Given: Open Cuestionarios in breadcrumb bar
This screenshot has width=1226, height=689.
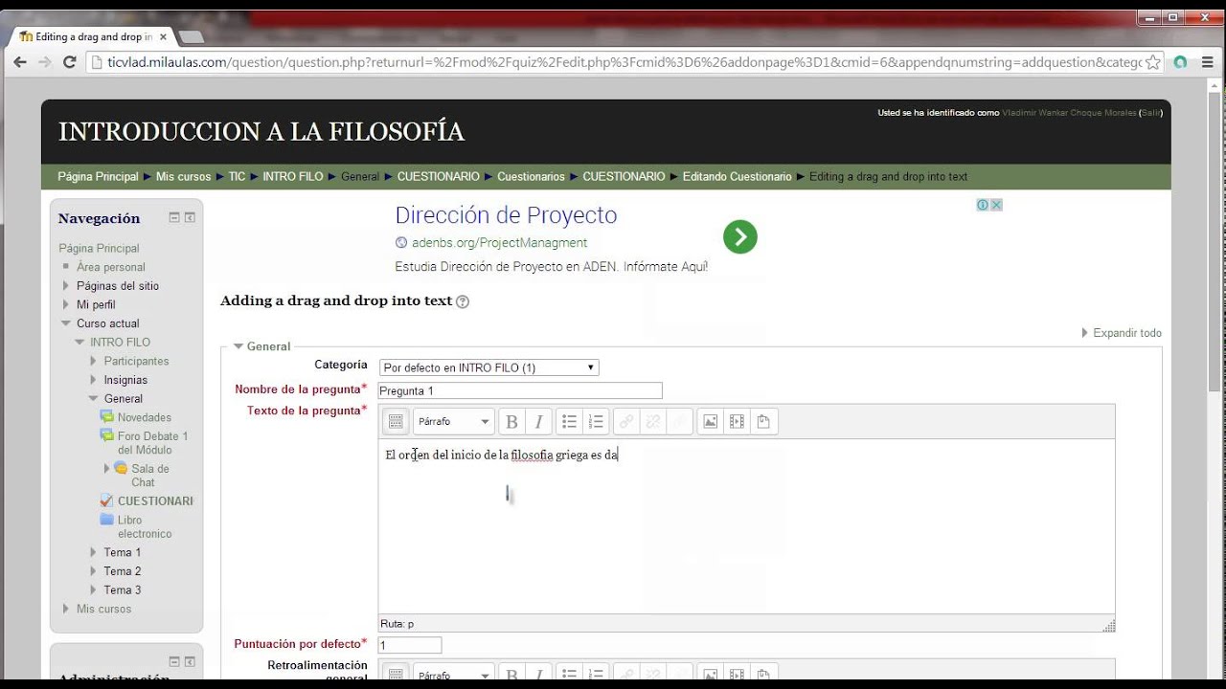Looking at the screenshot, I should [531, 177].
